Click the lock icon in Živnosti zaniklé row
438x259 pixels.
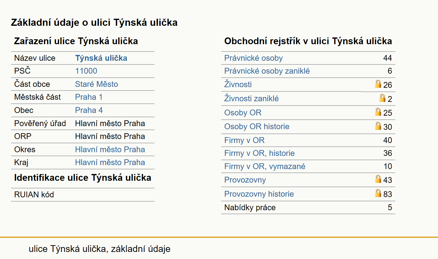(x=382, y=98)
